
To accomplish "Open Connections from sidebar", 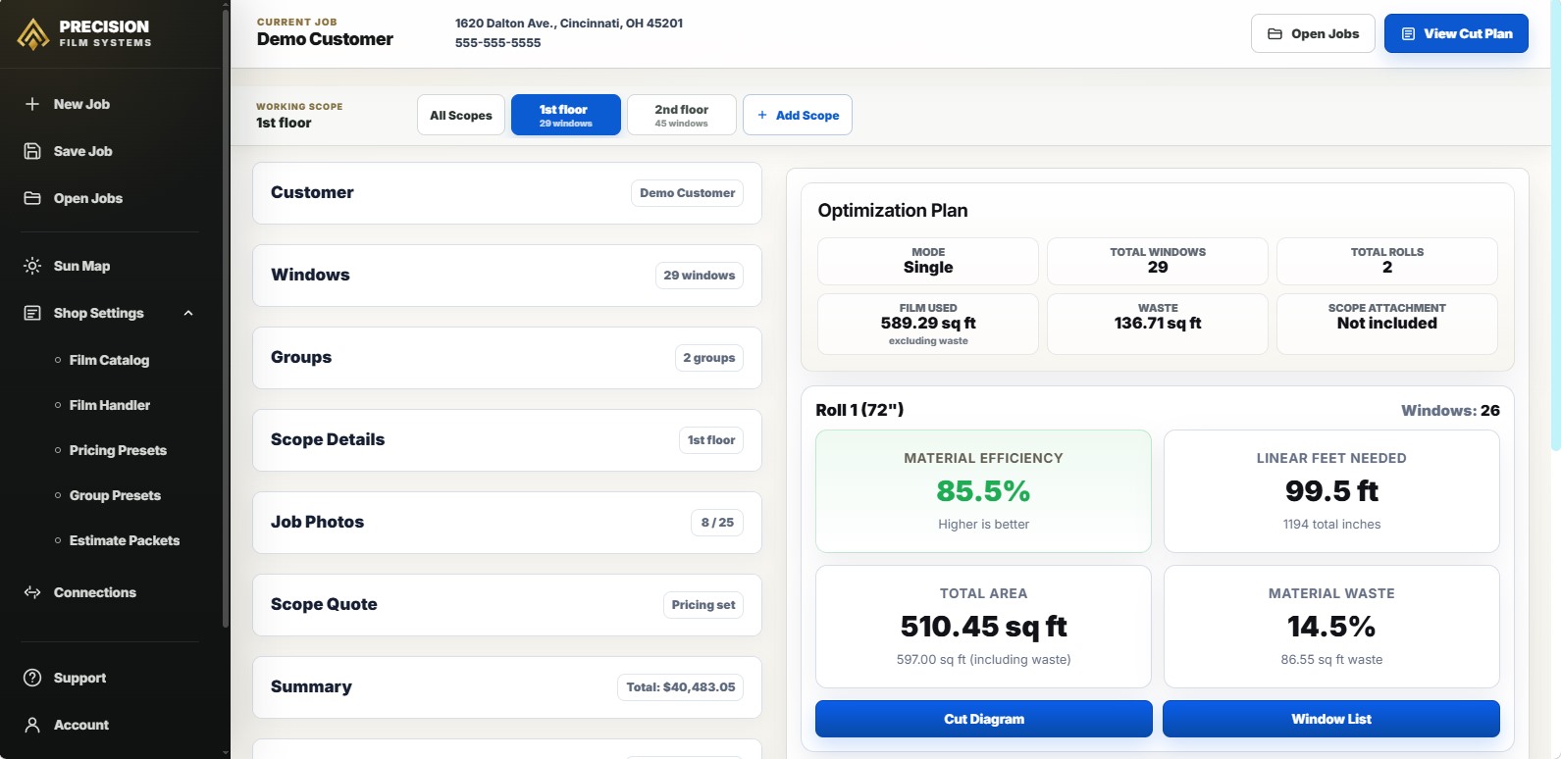I will click(111, 592).
